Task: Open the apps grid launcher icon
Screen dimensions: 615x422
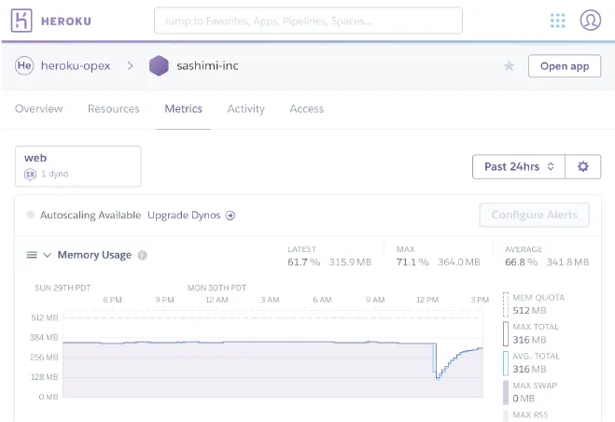Action: (x=558, y=21)
